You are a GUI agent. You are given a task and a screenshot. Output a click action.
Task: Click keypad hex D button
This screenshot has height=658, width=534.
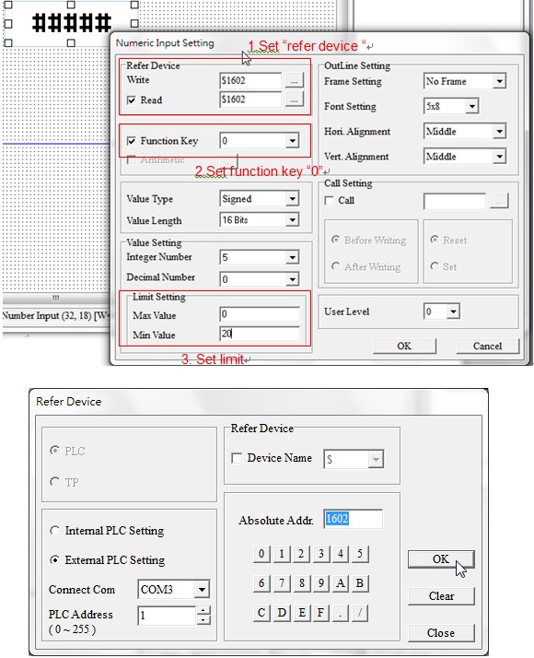click(x=281, y=613)
